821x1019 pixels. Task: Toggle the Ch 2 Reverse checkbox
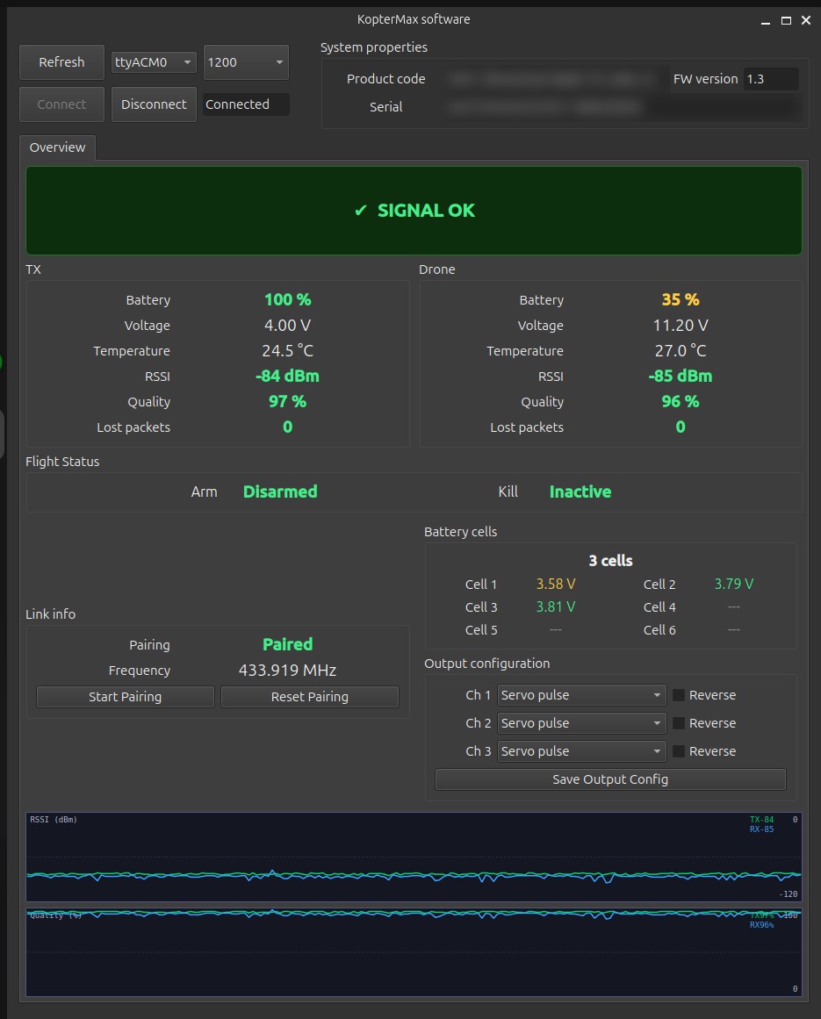[x=679, y=723]
